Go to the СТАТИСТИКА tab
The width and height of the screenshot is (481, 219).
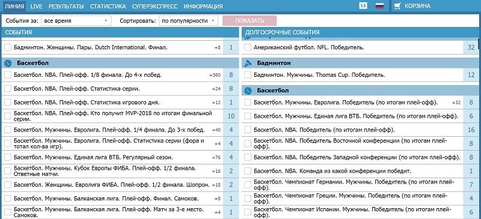coord(108,6)
